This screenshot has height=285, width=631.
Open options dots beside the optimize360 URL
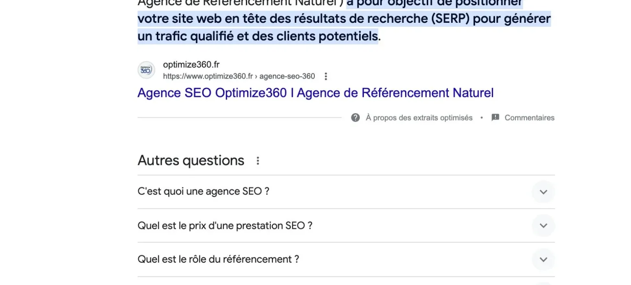tap(325, 77)
